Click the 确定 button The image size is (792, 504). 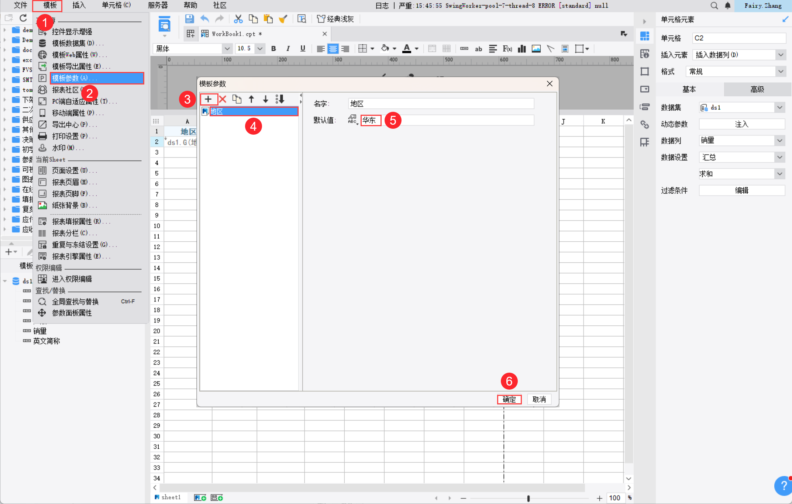(509, 399)
